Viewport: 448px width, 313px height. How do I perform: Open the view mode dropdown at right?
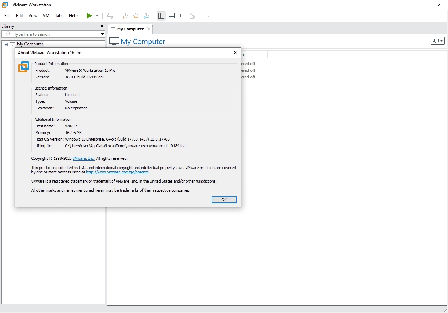click(x=437, y=41)
